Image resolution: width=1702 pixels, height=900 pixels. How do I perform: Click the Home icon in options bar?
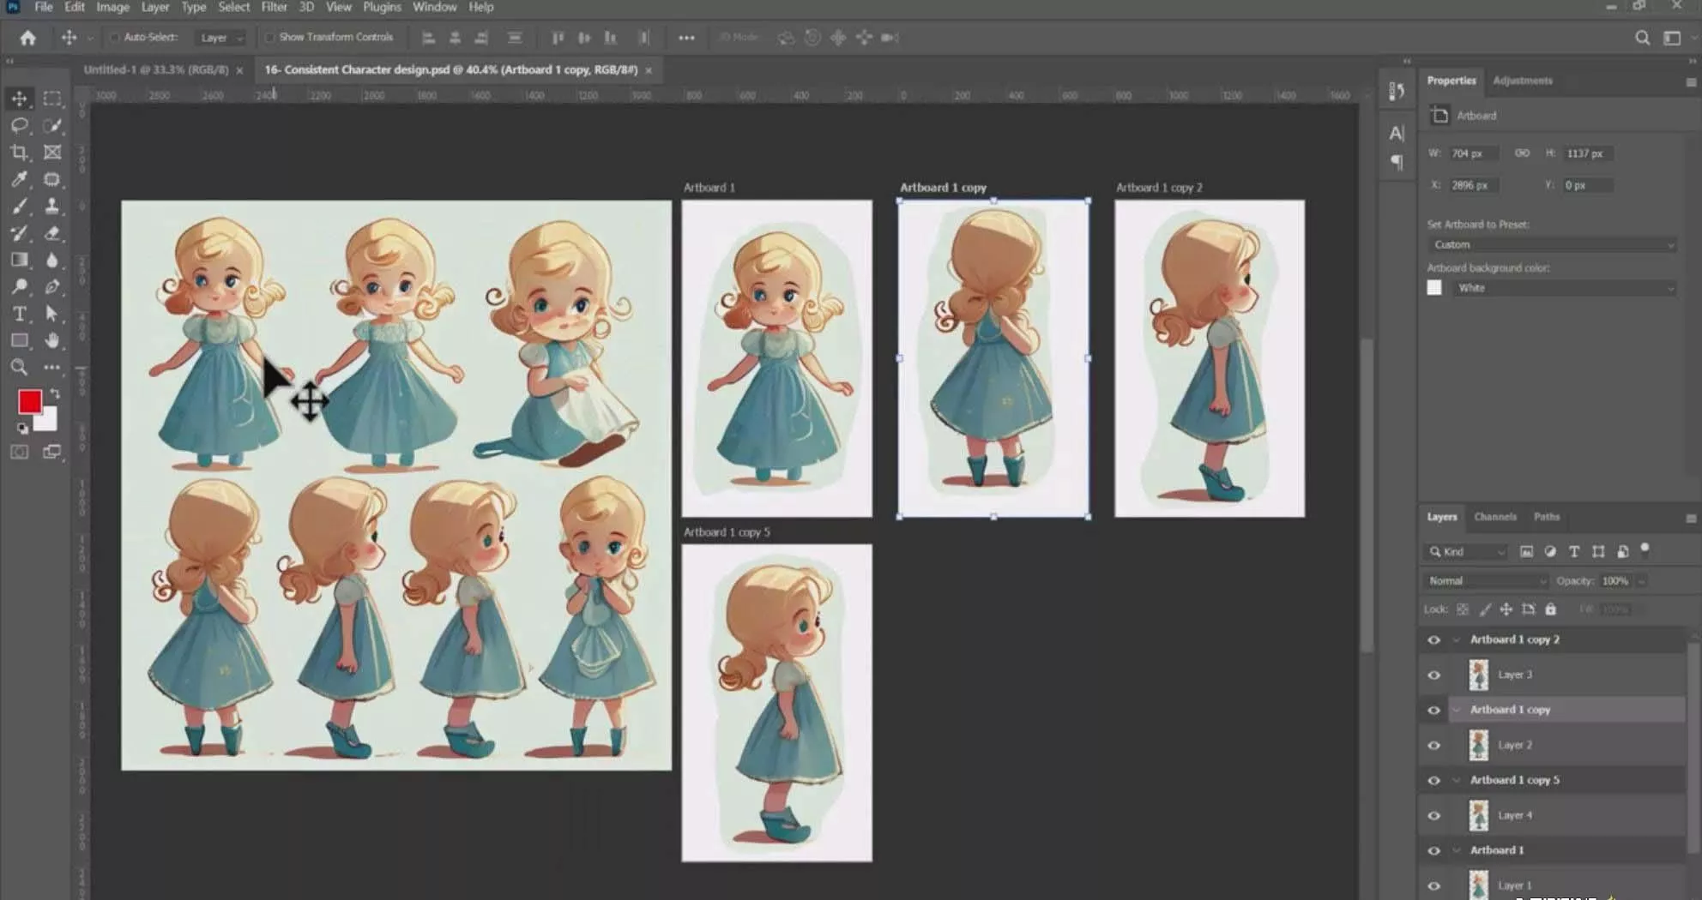coord(27,38)
